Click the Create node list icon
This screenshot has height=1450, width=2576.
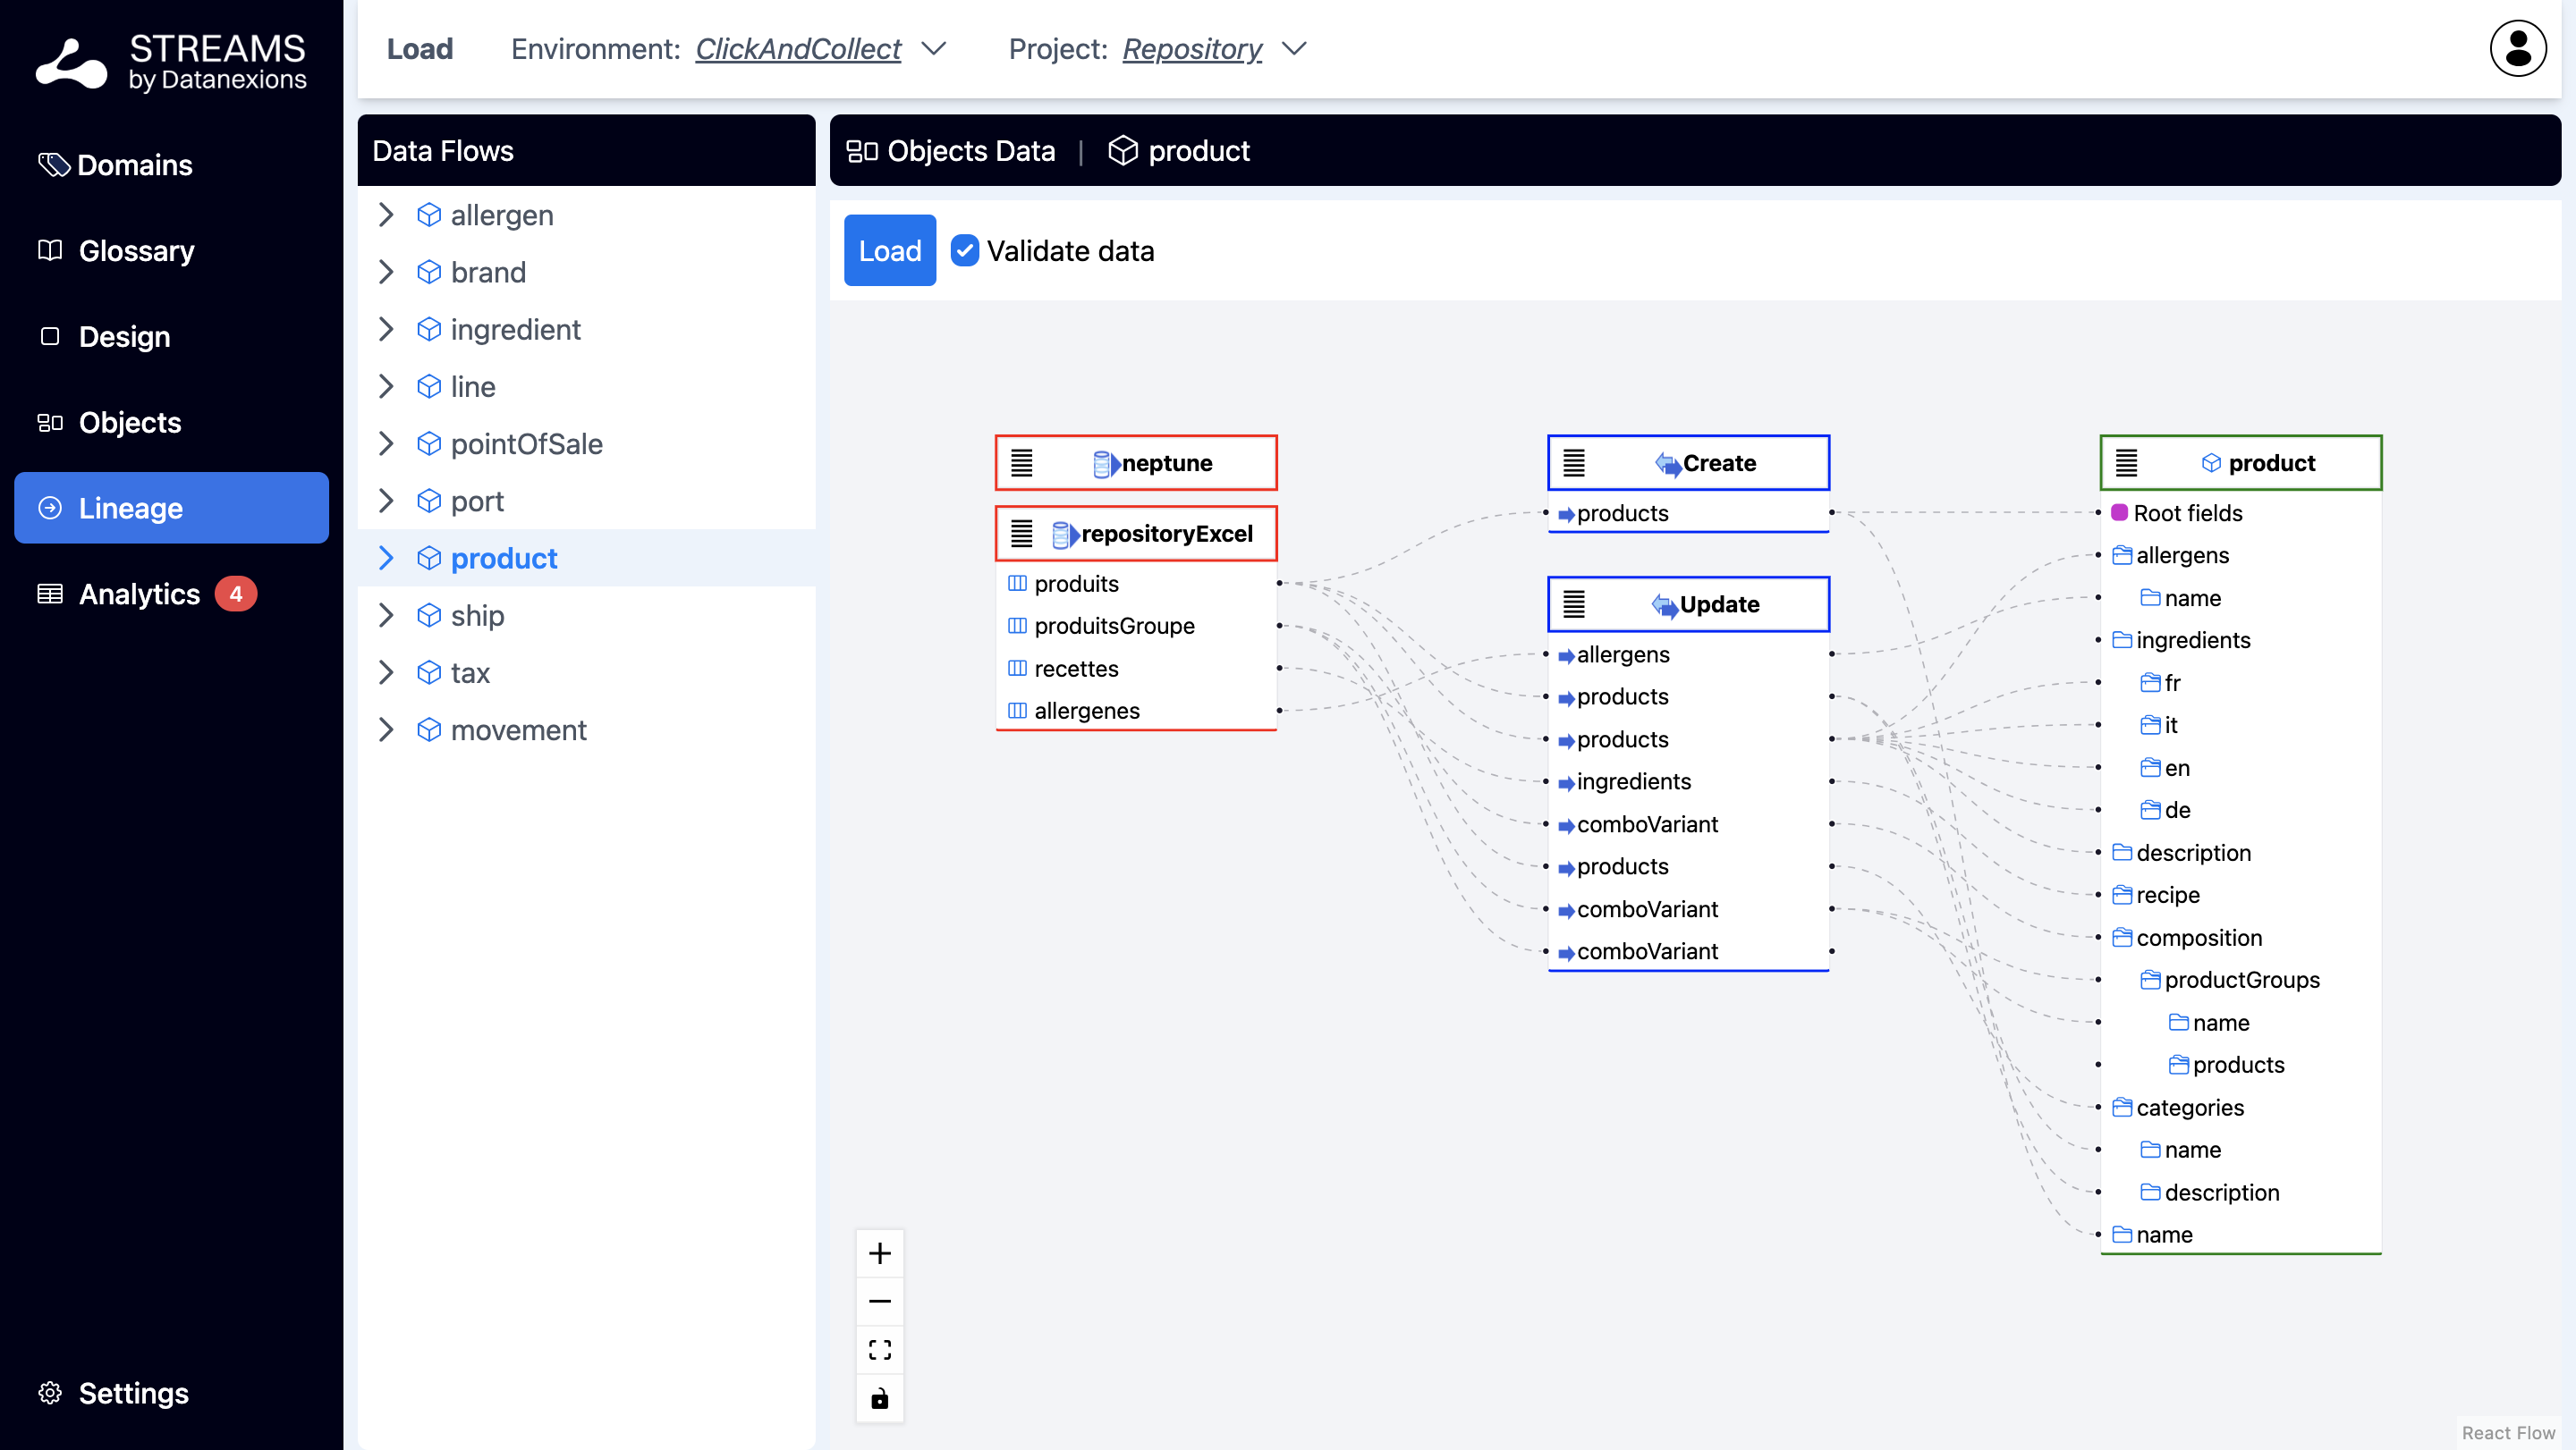tap(1574, 463)
